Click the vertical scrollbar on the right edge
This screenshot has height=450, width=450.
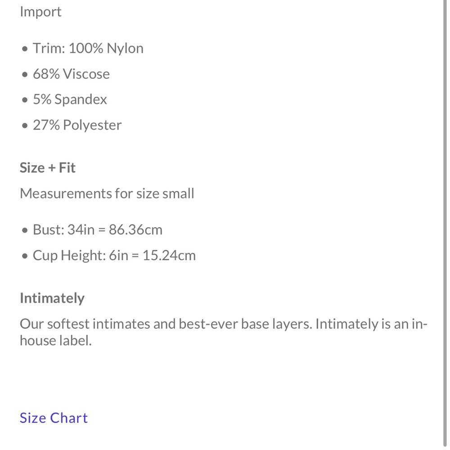445,225
